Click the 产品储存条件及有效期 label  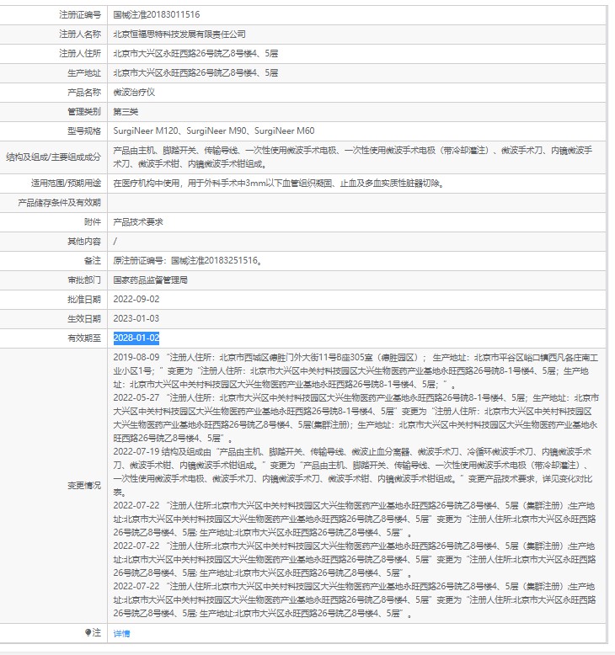59,203
